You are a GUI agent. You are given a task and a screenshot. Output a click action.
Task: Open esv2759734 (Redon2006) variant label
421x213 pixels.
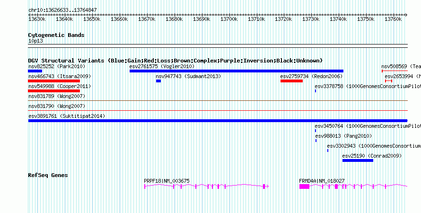pos(311,76)
